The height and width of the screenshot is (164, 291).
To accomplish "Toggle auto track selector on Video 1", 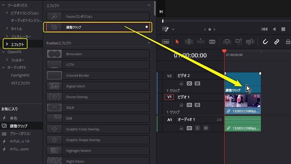I will coord(189,105).
